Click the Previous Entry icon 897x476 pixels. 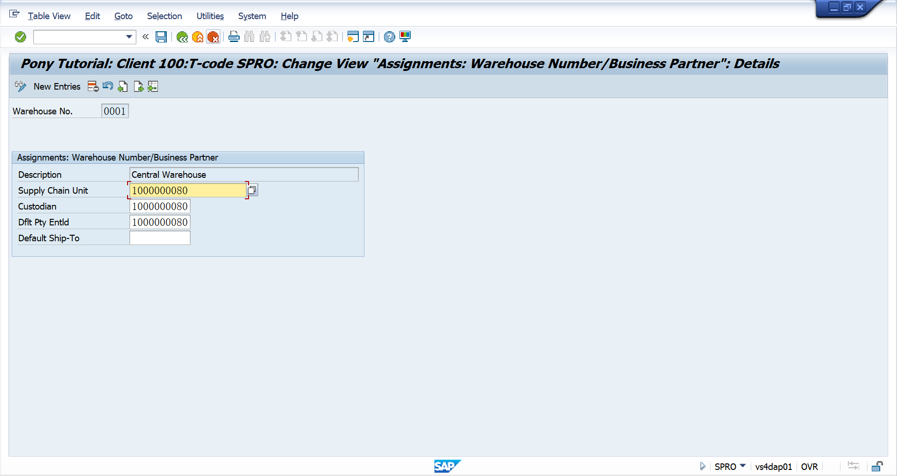tap(122, 86)
